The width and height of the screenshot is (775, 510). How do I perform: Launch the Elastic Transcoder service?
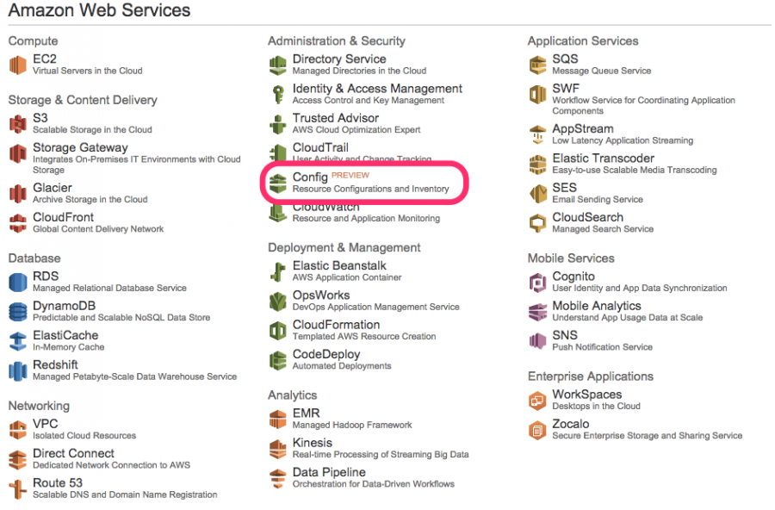[x=603, y=159]
